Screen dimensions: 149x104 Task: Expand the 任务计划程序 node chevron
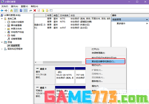tap(5, 22)
